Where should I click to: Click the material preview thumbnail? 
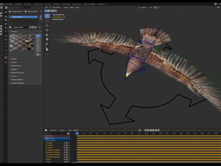pos(22,42)
